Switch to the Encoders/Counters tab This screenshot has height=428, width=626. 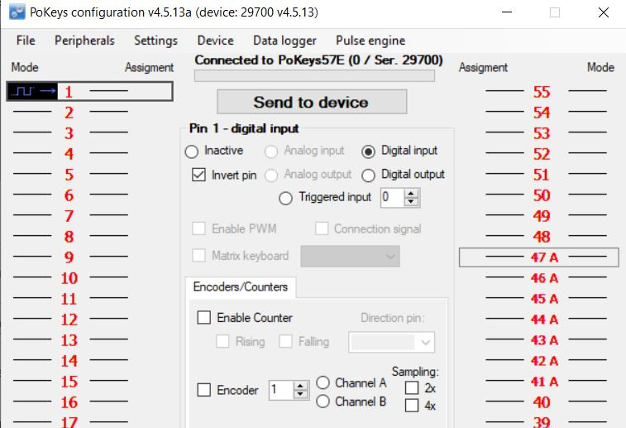[x=241, y=287]
